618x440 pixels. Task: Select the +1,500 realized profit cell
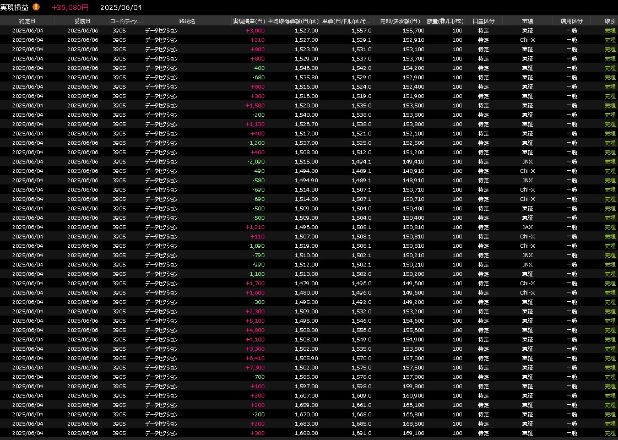pos(255,106)
